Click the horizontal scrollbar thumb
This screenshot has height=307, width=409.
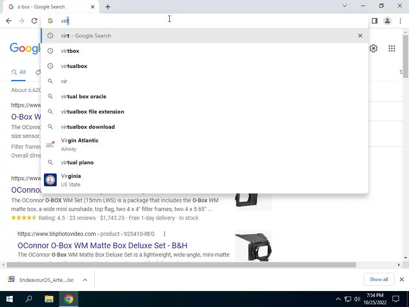[x=181, y=265]
